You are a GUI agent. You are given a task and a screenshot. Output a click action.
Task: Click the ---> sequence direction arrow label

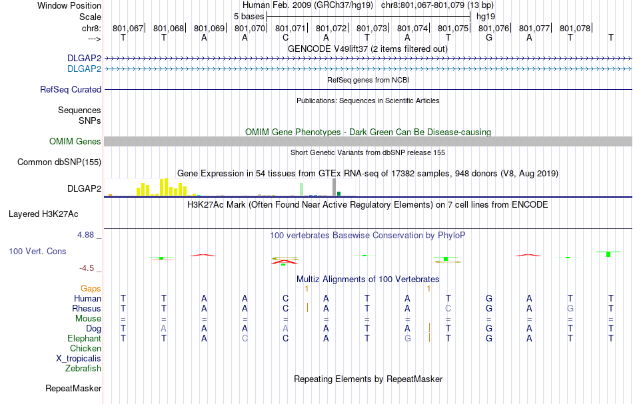tap(95, 39)
